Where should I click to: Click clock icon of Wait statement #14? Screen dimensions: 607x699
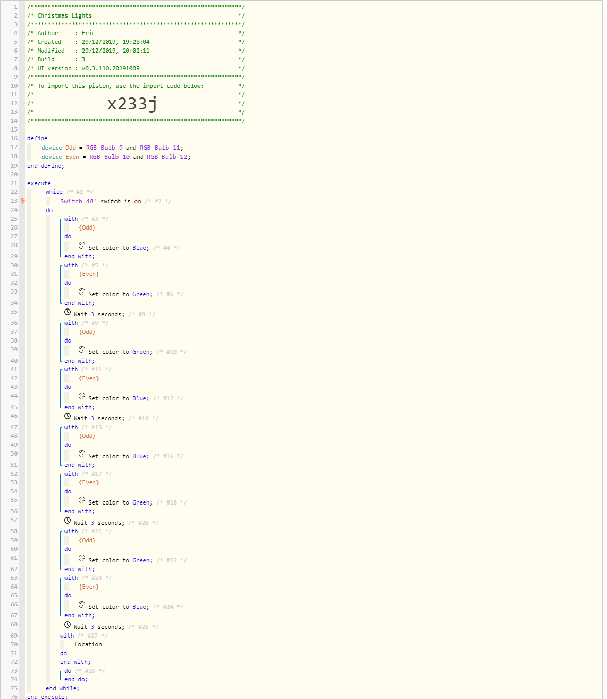(68, 416)
